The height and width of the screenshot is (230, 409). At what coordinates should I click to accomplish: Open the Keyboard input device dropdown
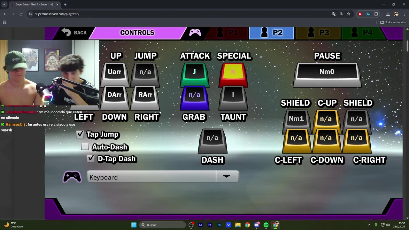tap(163, 177)
